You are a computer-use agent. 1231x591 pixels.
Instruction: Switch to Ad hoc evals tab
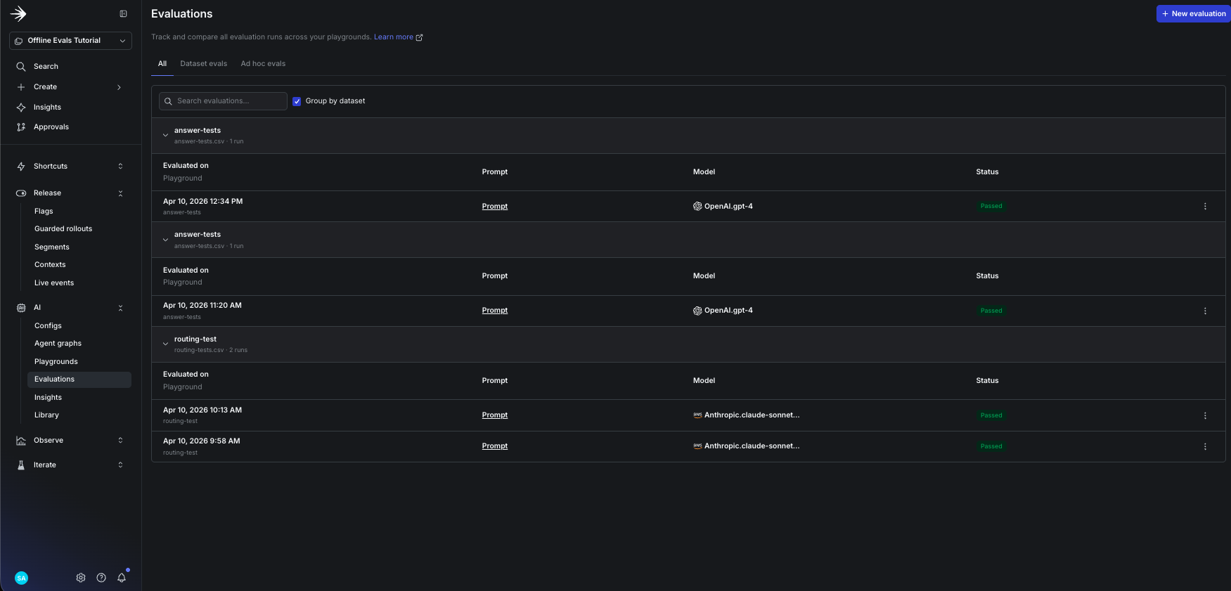pyautogui.click(x=263, y=64)
